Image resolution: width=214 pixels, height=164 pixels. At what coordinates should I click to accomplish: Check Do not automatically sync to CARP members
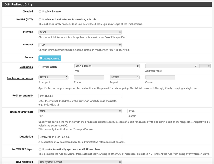pyautogui.click(x=40, y=149)
